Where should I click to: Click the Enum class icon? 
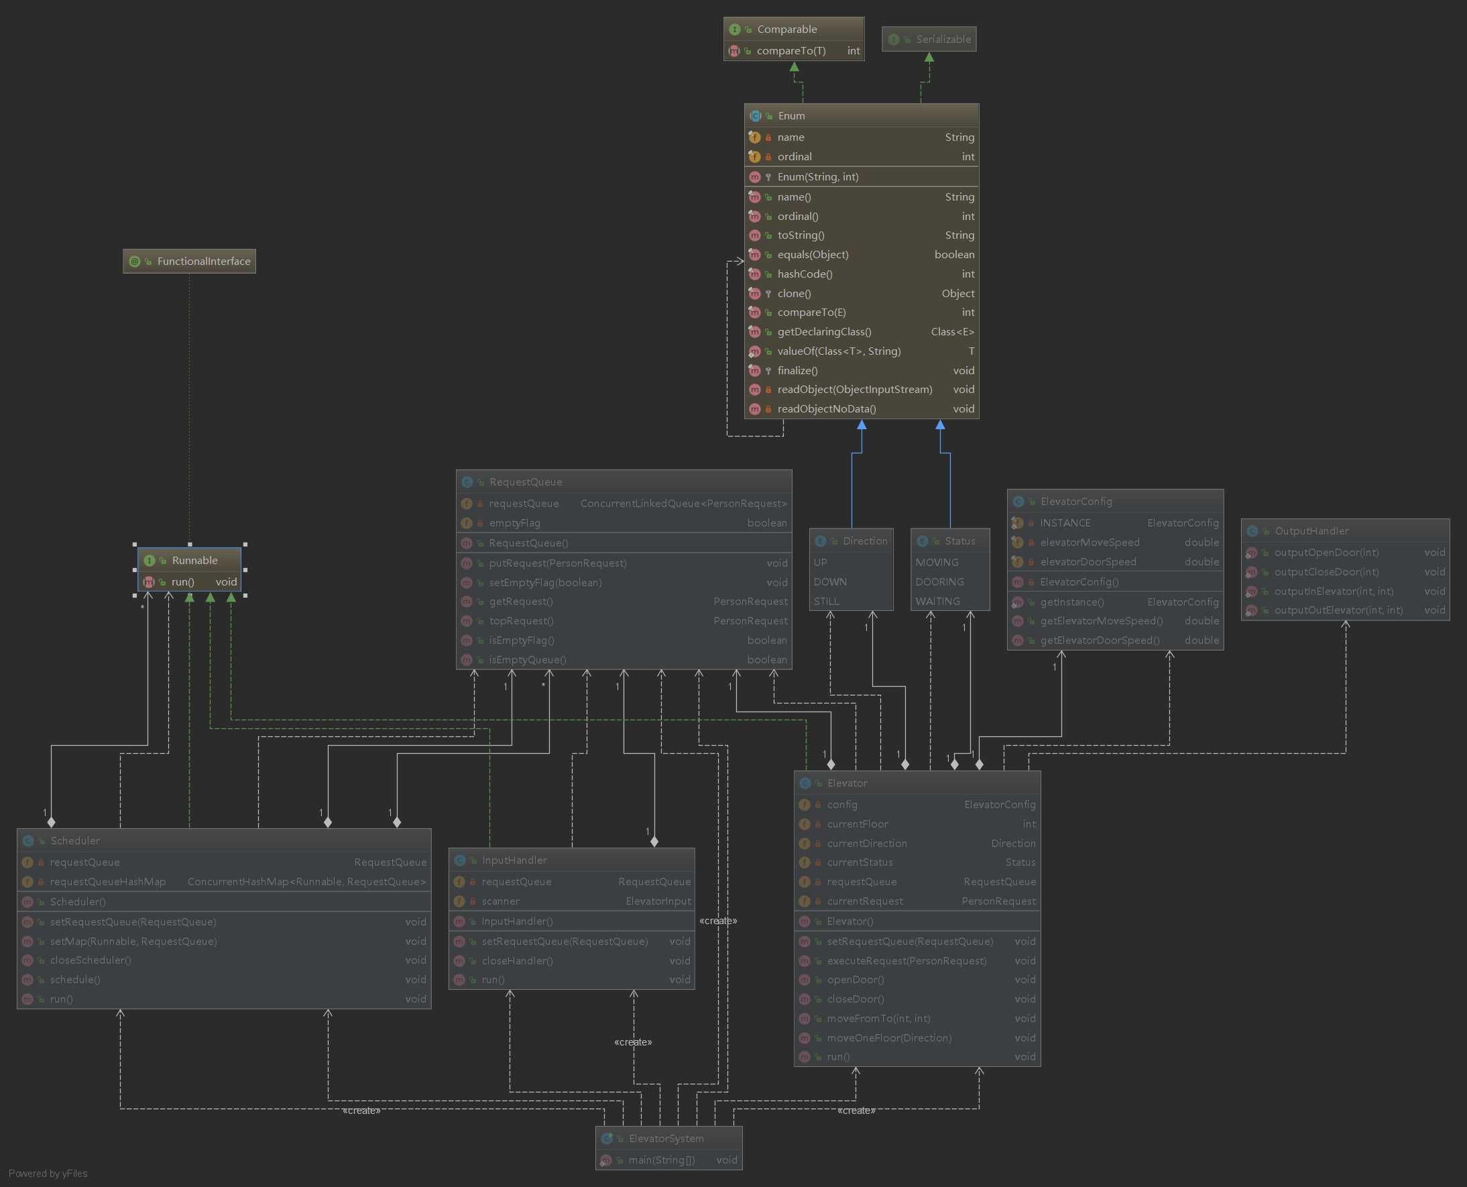point(756,116)
